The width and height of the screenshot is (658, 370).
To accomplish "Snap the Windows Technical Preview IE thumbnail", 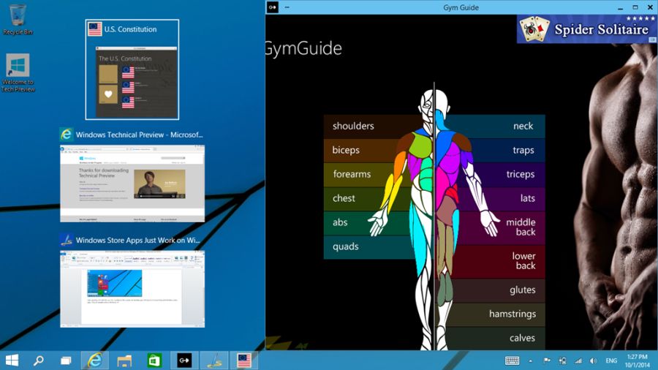I will pos(132,184).
